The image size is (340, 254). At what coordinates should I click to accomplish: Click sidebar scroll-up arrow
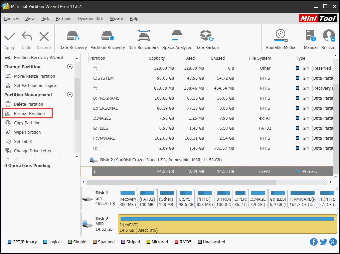coord(77,58)
